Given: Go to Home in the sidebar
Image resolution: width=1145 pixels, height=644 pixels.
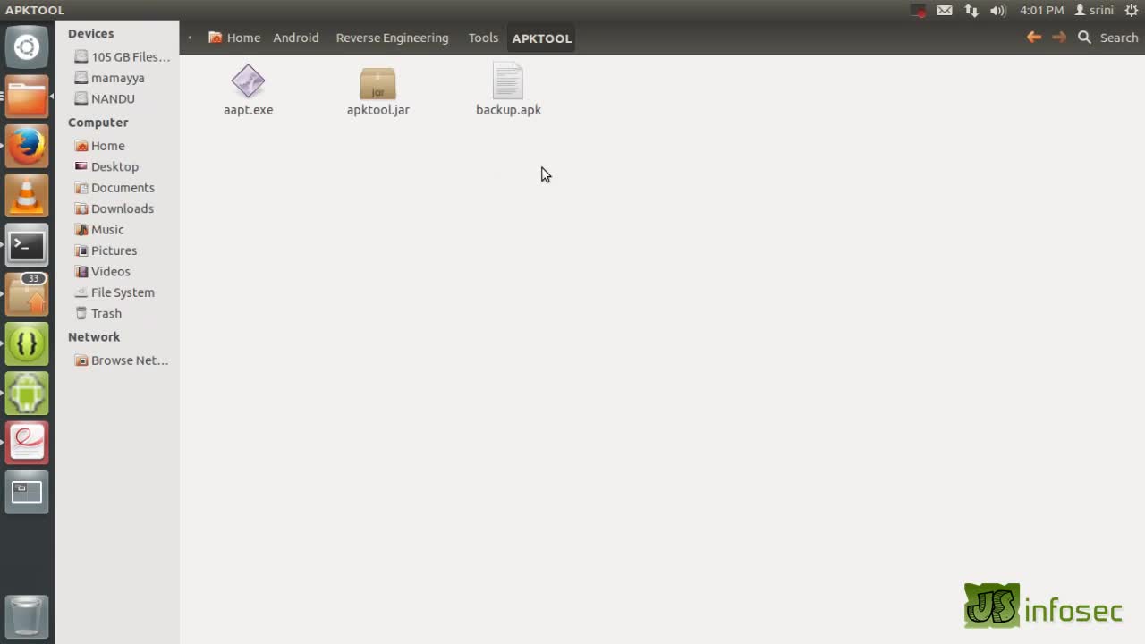Looking at the screenshot, I should (x=99, y=146).
